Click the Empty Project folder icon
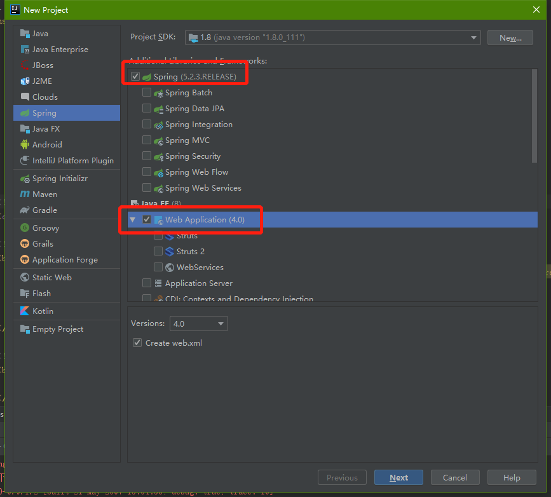The height and width of the screenshot is (497, 551). pos(25,329)
